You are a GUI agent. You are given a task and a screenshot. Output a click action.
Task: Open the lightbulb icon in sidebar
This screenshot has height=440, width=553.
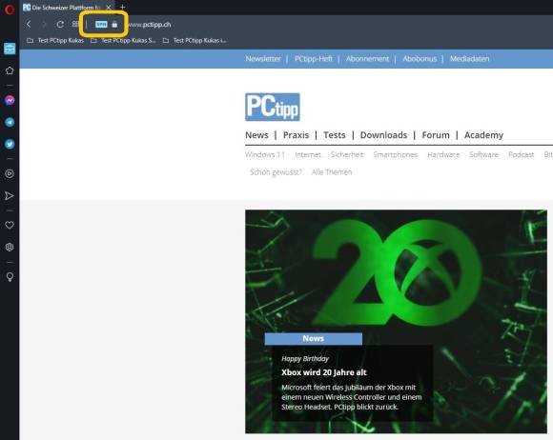point(10,277)
